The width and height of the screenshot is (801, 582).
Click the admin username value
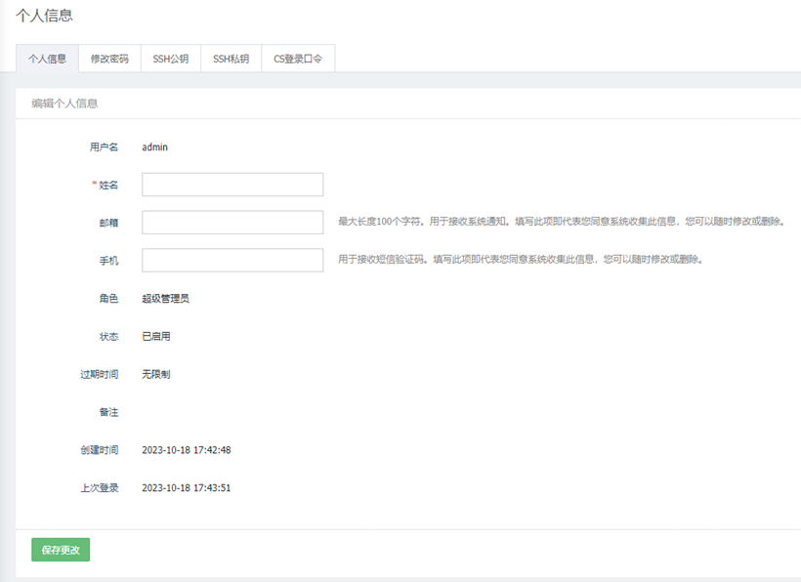[154, 147]
